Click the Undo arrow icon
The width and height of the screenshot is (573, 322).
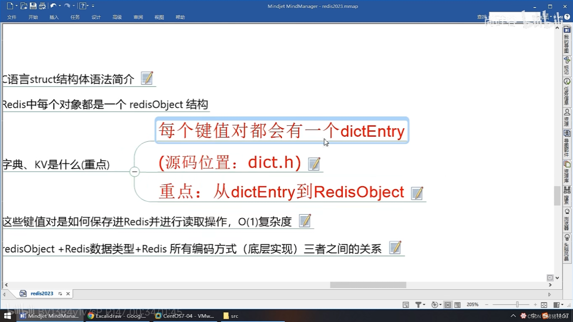53,6
